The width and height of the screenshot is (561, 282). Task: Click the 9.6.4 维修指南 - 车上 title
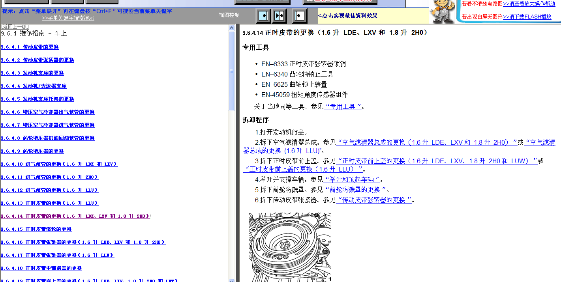(x=34, y=34)
